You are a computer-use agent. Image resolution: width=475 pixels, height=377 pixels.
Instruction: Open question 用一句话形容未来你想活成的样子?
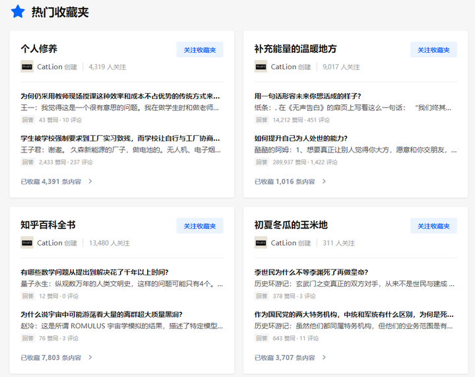(x=308, y=96)
